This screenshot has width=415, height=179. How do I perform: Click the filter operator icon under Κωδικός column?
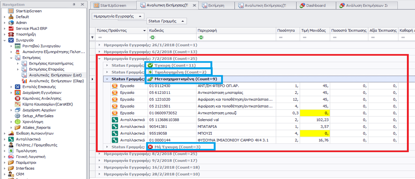[x=152, y=37]
